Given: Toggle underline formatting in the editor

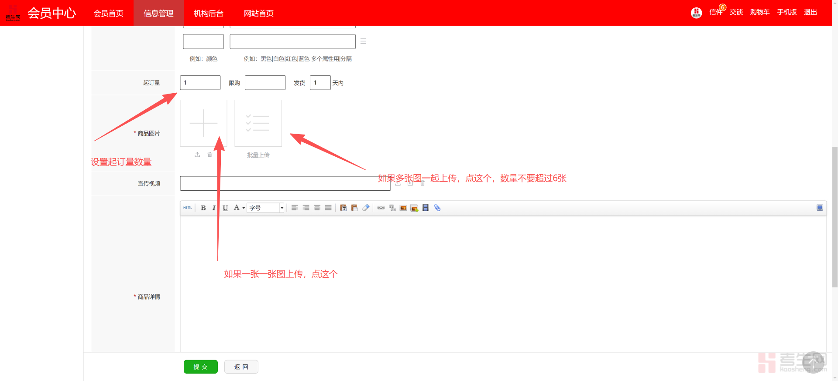Looking at the screenshot, I should 225,208.
